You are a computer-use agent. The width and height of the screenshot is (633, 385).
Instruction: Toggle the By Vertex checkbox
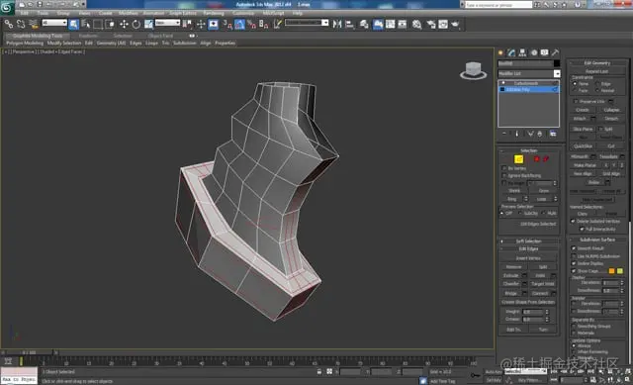(503, 168)
